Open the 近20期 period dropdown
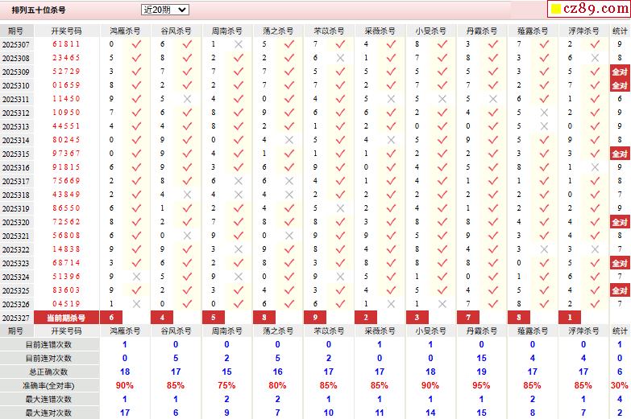631x419 pixels. [165, 10]
